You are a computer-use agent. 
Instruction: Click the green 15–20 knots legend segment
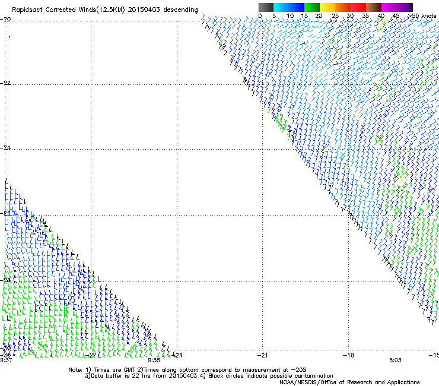point(312,7)
